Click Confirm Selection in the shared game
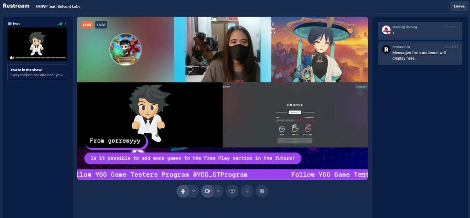This screenshot has height=218, width=470. tap(295, 141)
